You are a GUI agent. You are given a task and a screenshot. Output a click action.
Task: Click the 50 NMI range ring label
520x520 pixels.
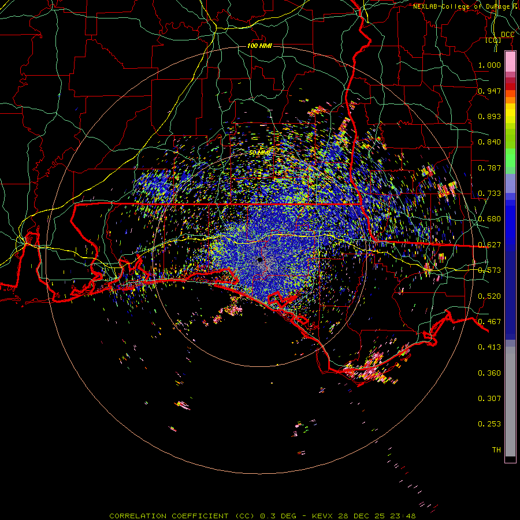259,153
